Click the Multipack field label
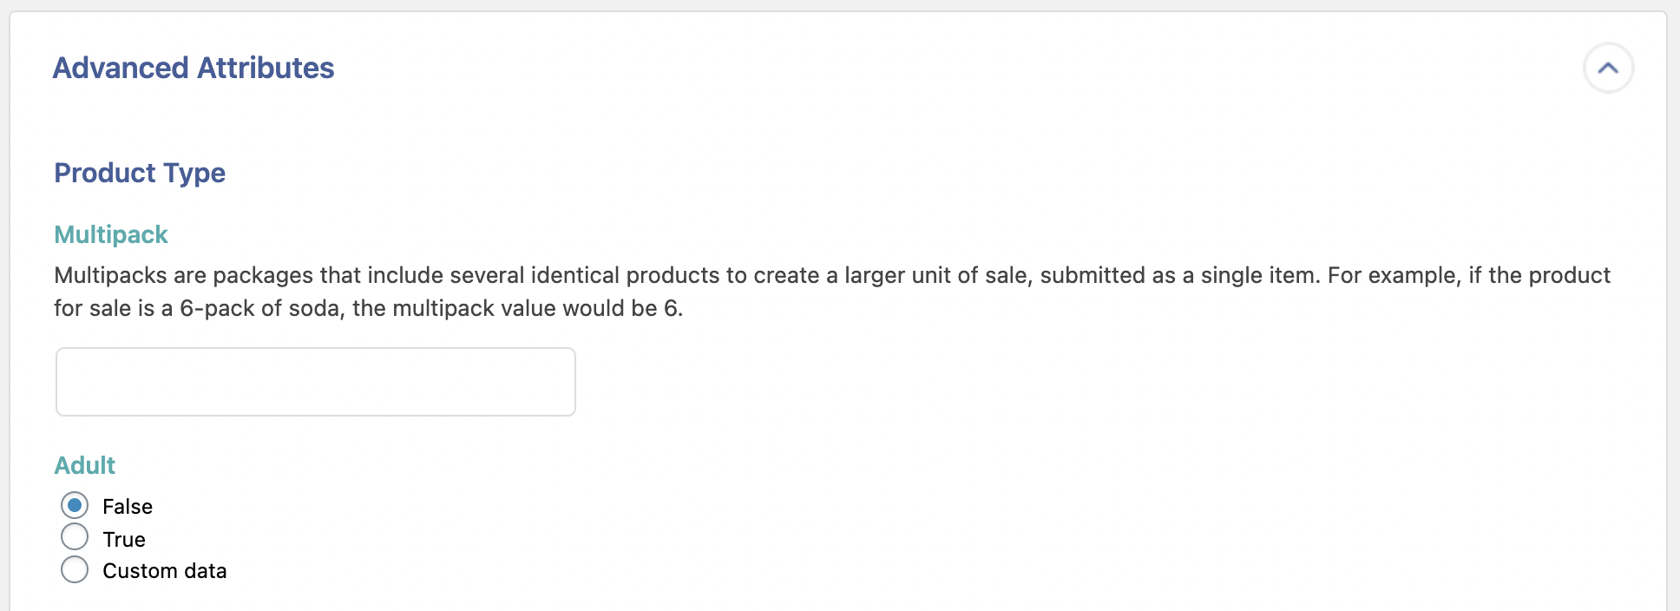 click(111, 234)
